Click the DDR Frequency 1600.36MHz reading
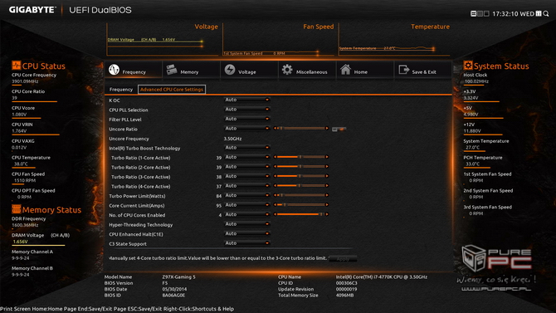The image size is (556, 313). click(x=25, y=225)
